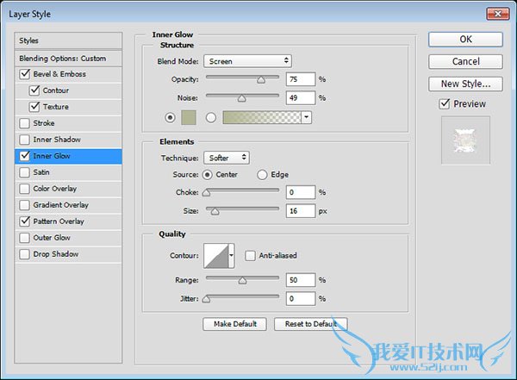Check the Anti-aliased option
The height and width of the screenshot is (380, 517).
(250, 256)
